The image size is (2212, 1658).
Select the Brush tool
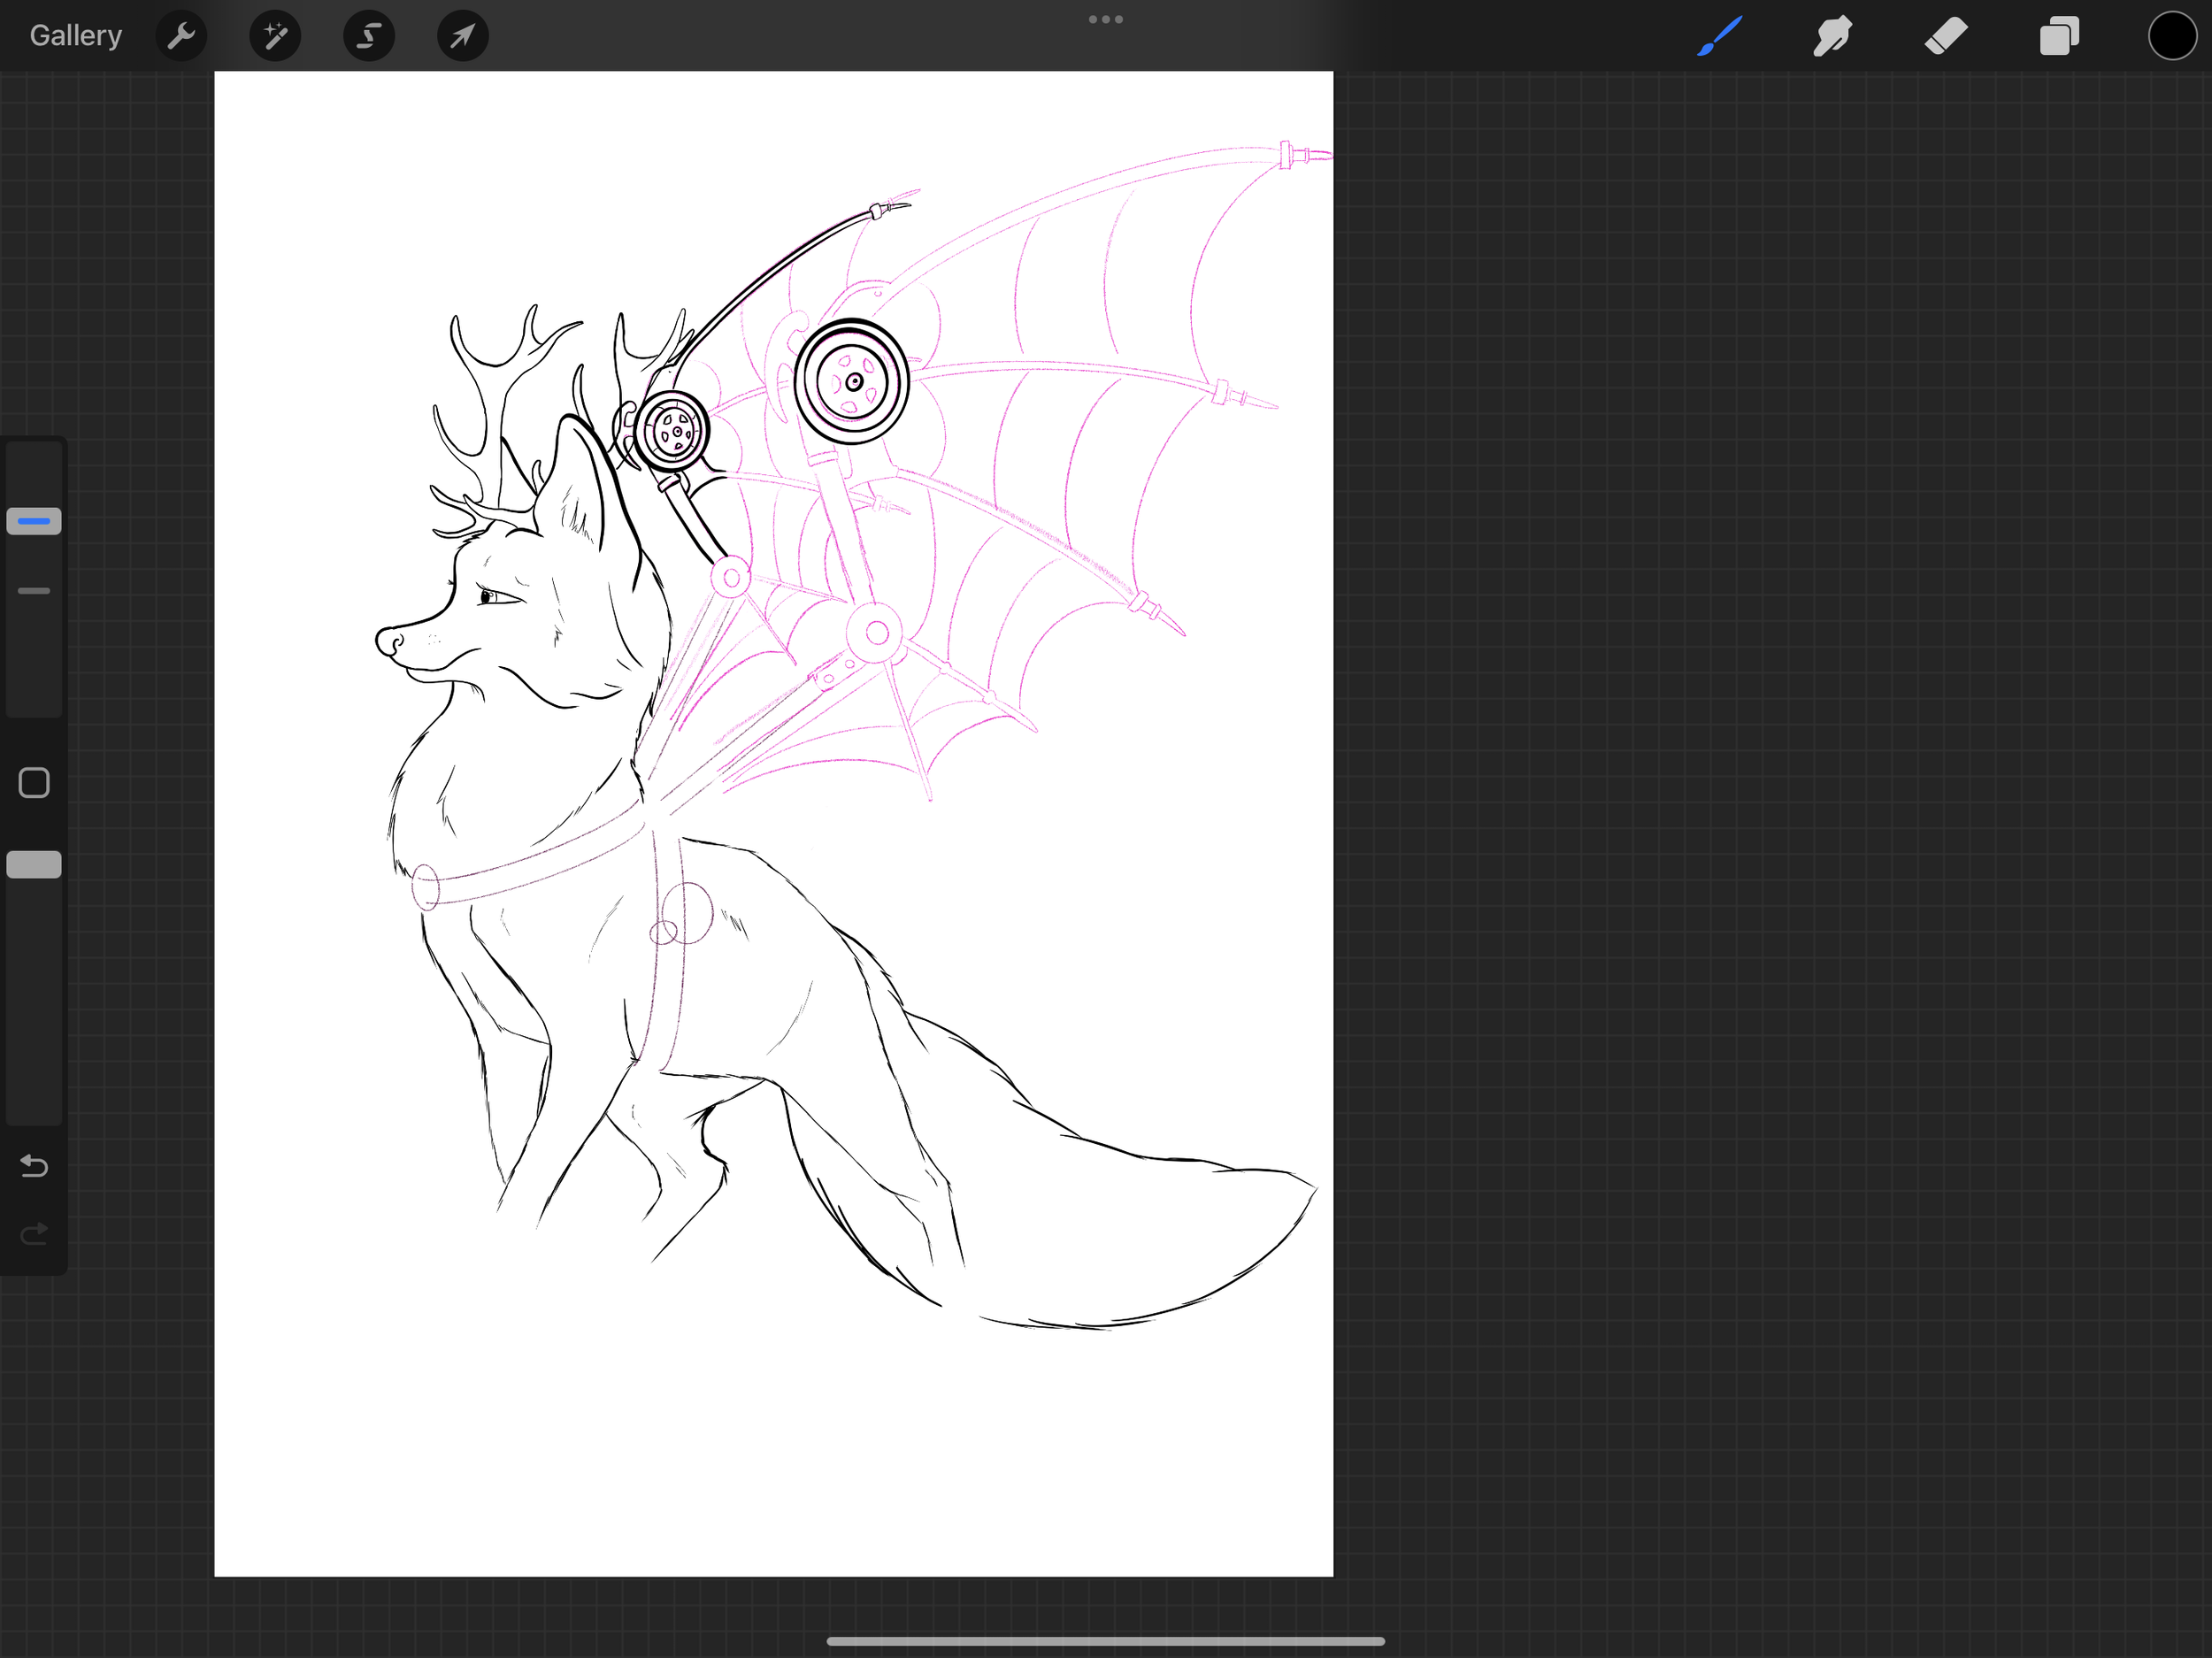(x=1719, y=36)
